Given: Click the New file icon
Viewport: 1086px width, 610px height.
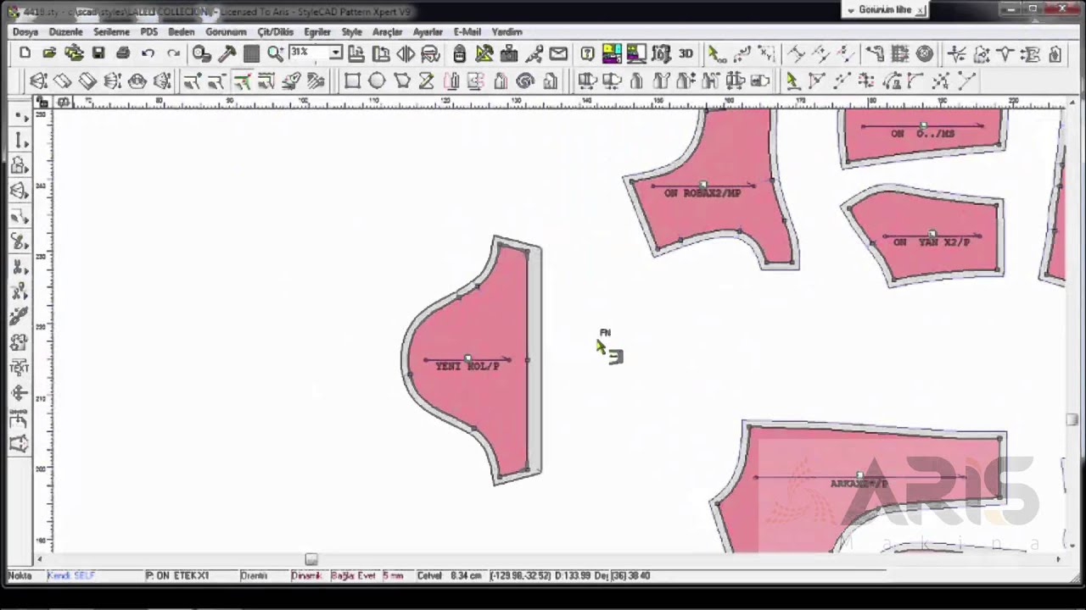Looking at the screenshot, I should [25, 53].
